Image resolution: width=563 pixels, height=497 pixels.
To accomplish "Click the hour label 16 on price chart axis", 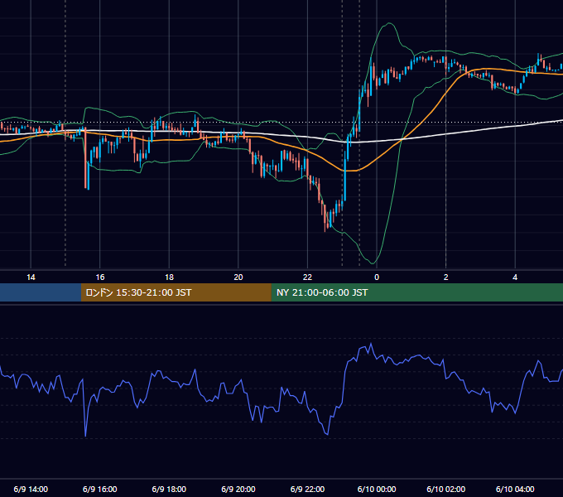I will [x=100, y=277].
